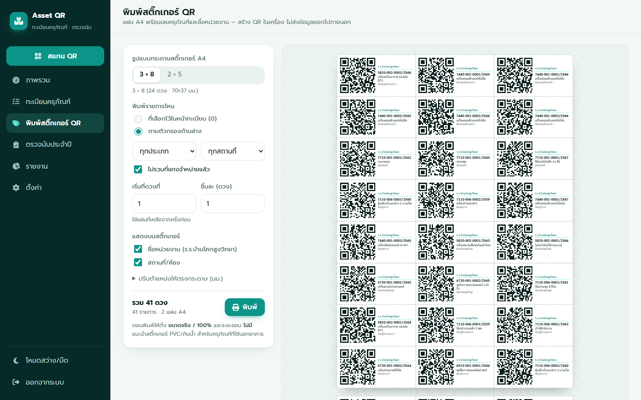Open รายงาน from the sidebar

point(55,166)
